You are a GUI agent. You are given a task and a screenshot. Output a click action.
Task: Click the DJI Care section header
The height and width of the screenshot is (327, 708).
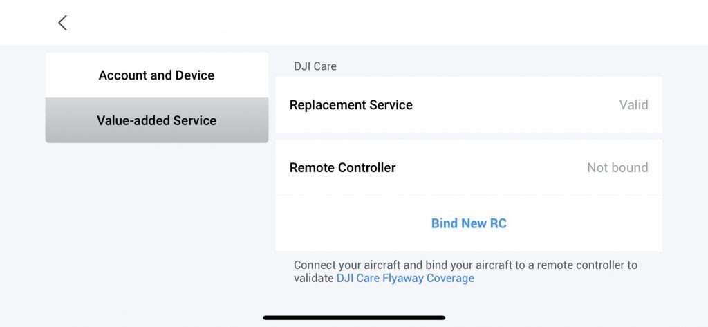(315, 66)
